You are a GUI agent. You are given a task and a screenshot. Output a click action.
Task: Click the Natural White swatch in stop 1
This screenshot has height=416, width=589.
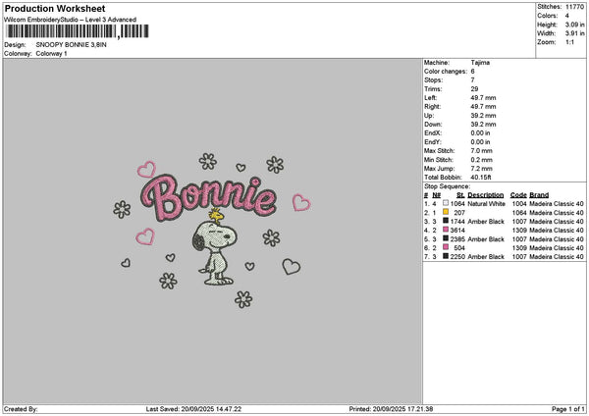[x=446, y=203]
